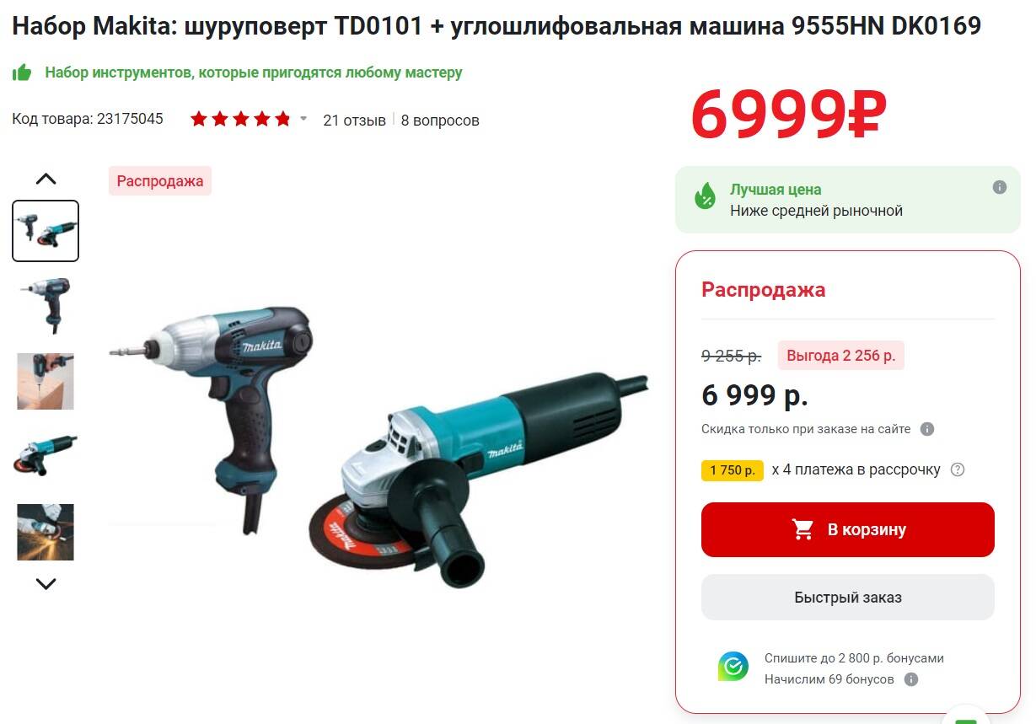Click the yellow 1 750 р. installment badge
The image size is (1036, 724).
733,470
